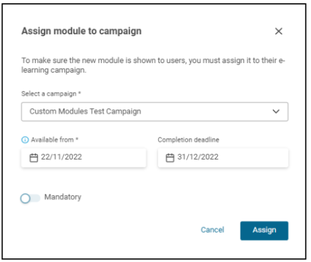
Task: Click the Assign module to campaign heading
Action: [x=82, y=31]
